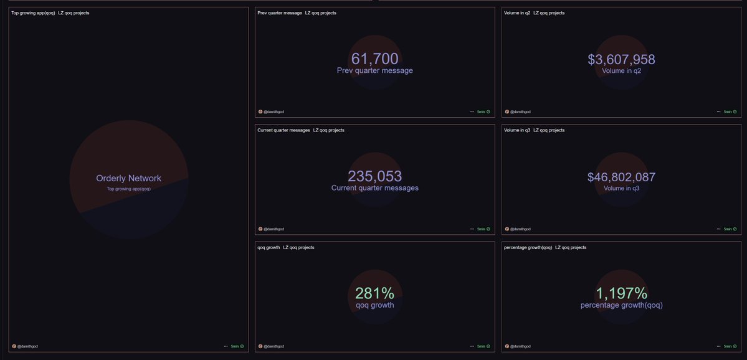Click the refresh check icon on Volume in q2 panel
This screenshot has width=747, height=360.
(735, 112)
